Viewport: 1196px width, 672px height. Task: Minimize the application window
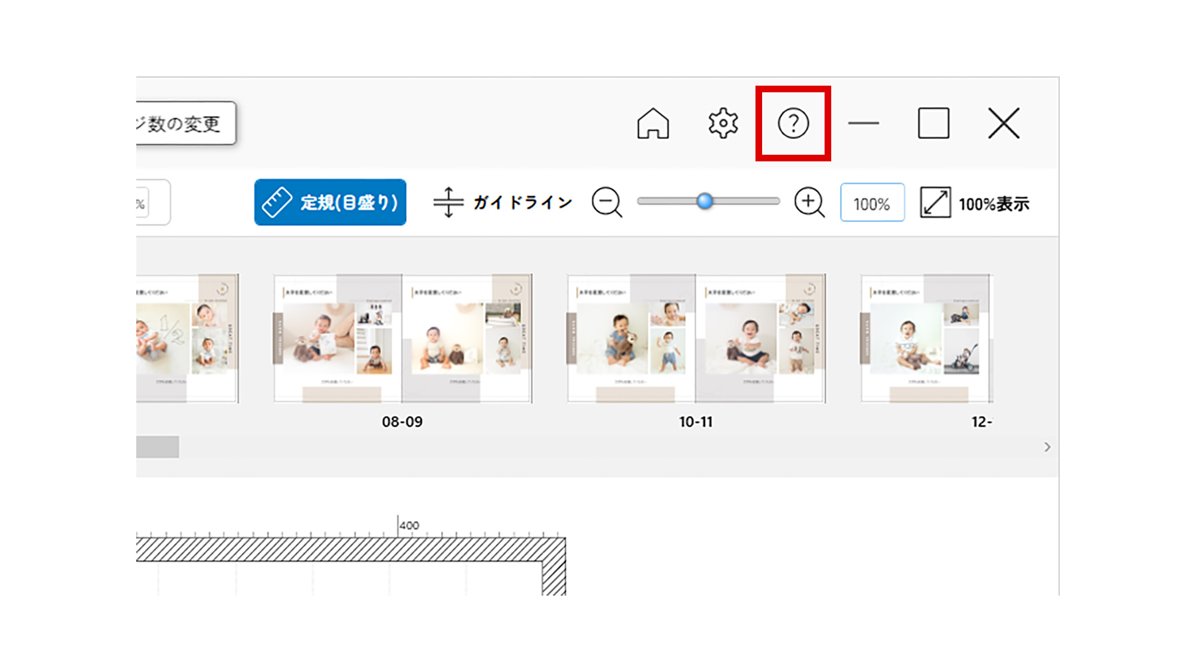(863, 124)
